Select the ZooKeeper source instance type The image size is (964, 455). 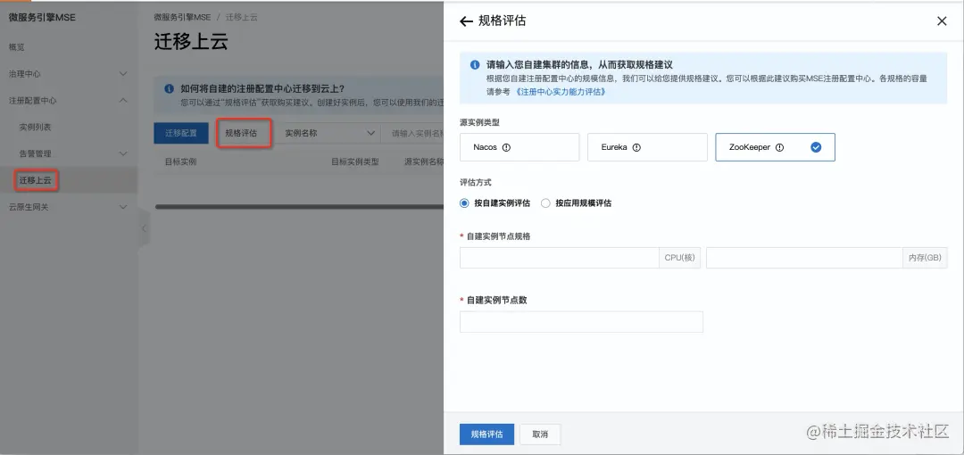coord(776,147)
